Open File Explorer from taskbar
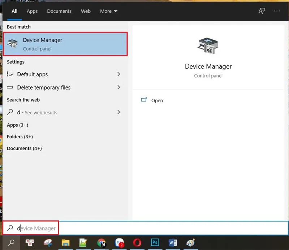289x250 pixels. pos(65,243)
